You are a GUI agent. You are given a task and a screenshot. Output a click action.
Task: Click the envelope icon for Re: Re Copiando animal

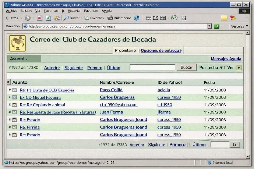[x=15, y=105]
